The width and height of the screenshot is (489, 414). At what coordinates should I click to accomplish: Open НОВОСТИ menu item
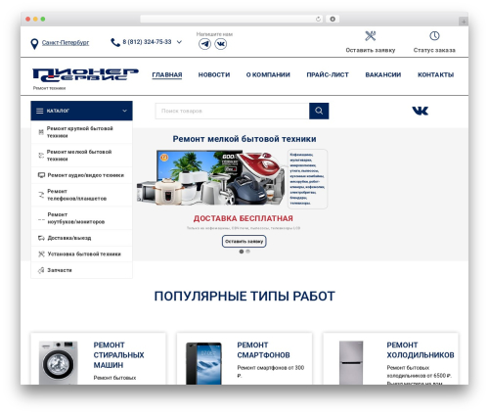click(214, 74)
